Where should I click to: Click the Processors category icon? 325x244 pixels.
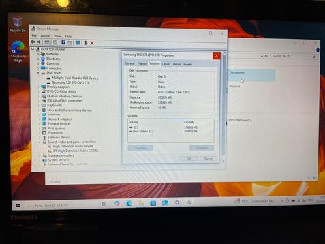44,132
